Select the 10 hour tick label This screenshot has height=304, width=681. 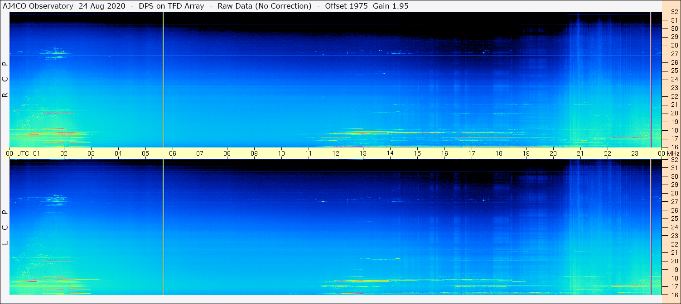click(281, 153)
